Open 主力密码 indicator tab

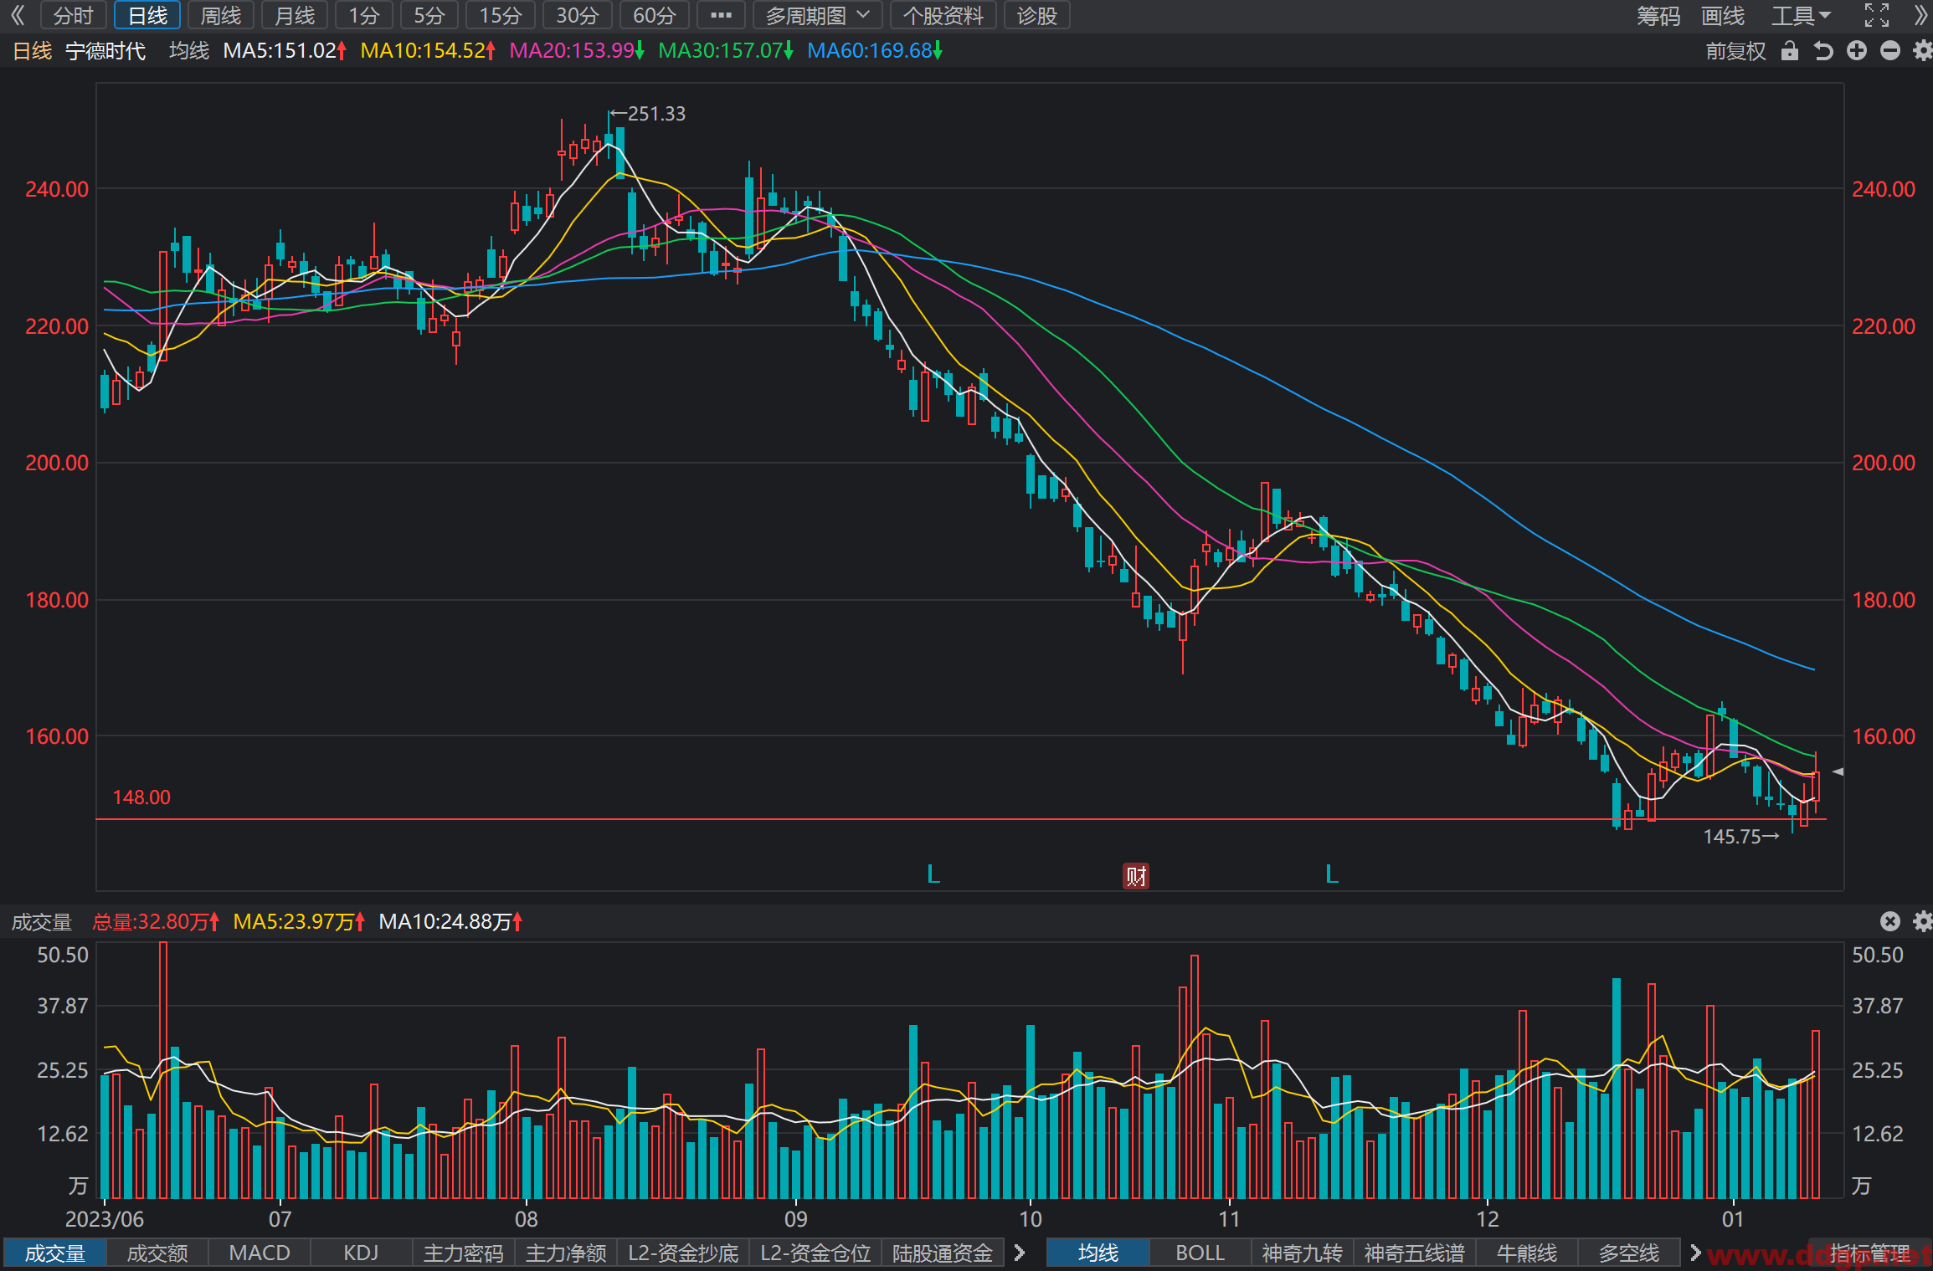click(x=464, y=1253)
